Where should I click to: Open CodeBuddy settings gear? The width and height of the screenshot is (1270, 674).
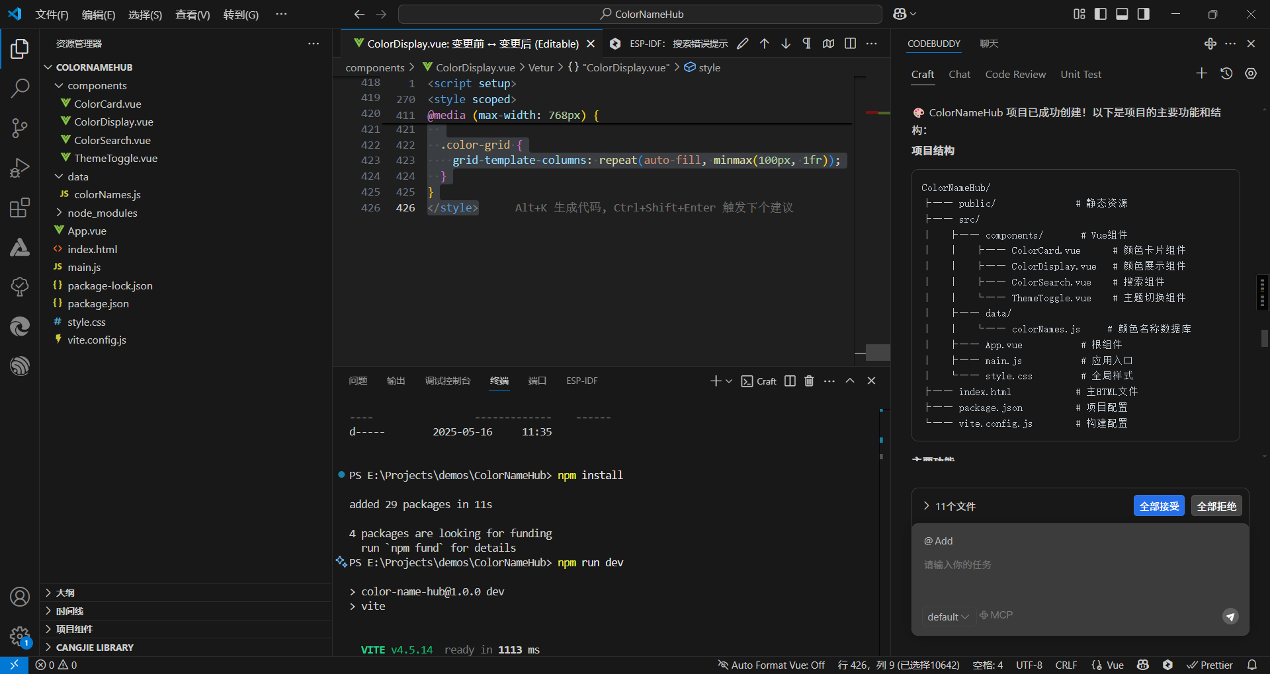pos(1251,73)
